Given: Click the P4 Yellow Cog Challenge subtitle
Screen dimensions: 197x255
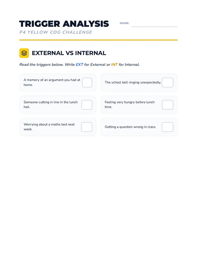Looking at the screenshot, I should tap(56, 32).
